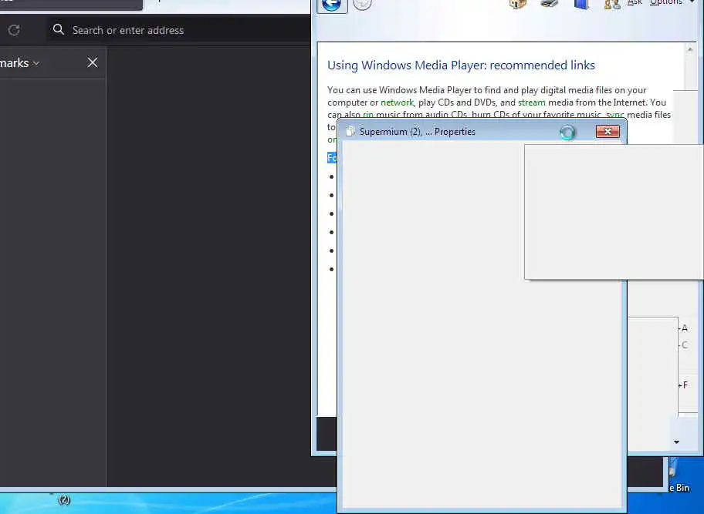This screenshot has height=514, width=704.
Task: Browse Help using the blue book icon
Action: point(581,4)
